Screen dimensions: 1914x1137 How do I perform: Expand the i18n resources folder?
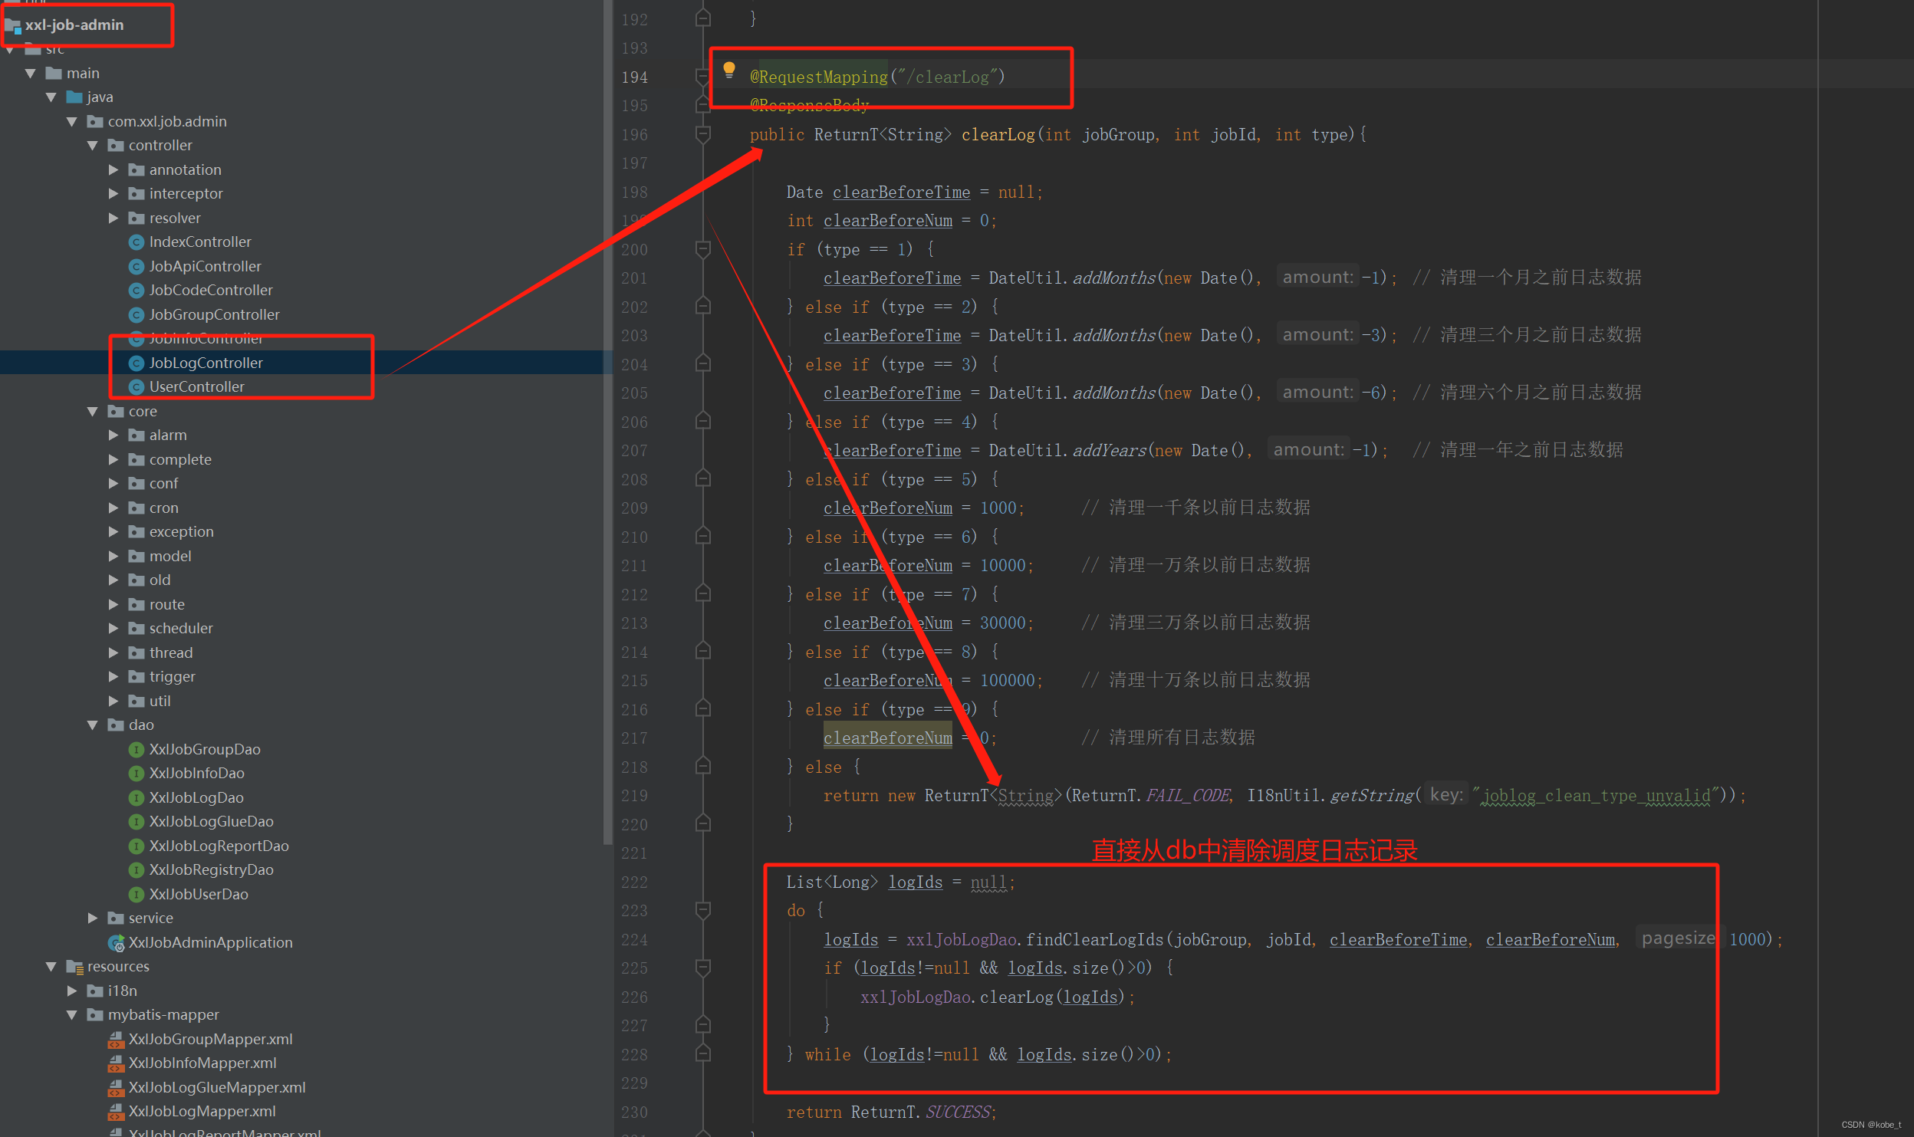72,991
